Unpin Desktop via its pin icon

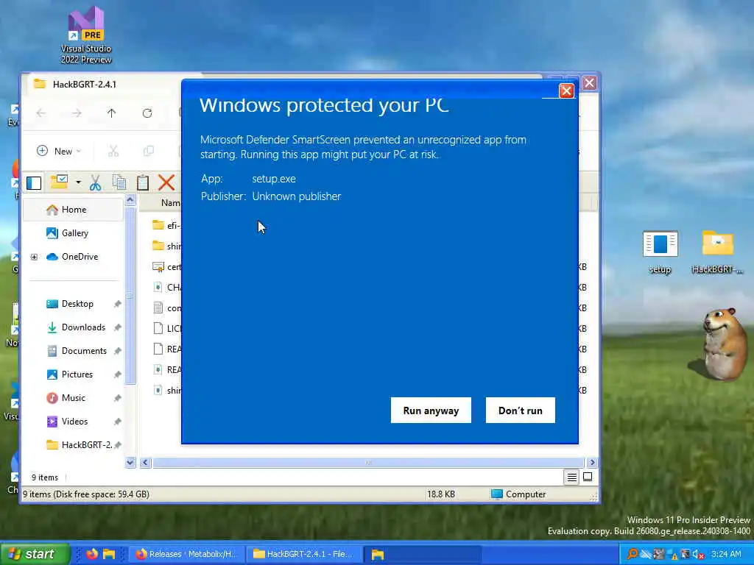click(x=117, y=304)
